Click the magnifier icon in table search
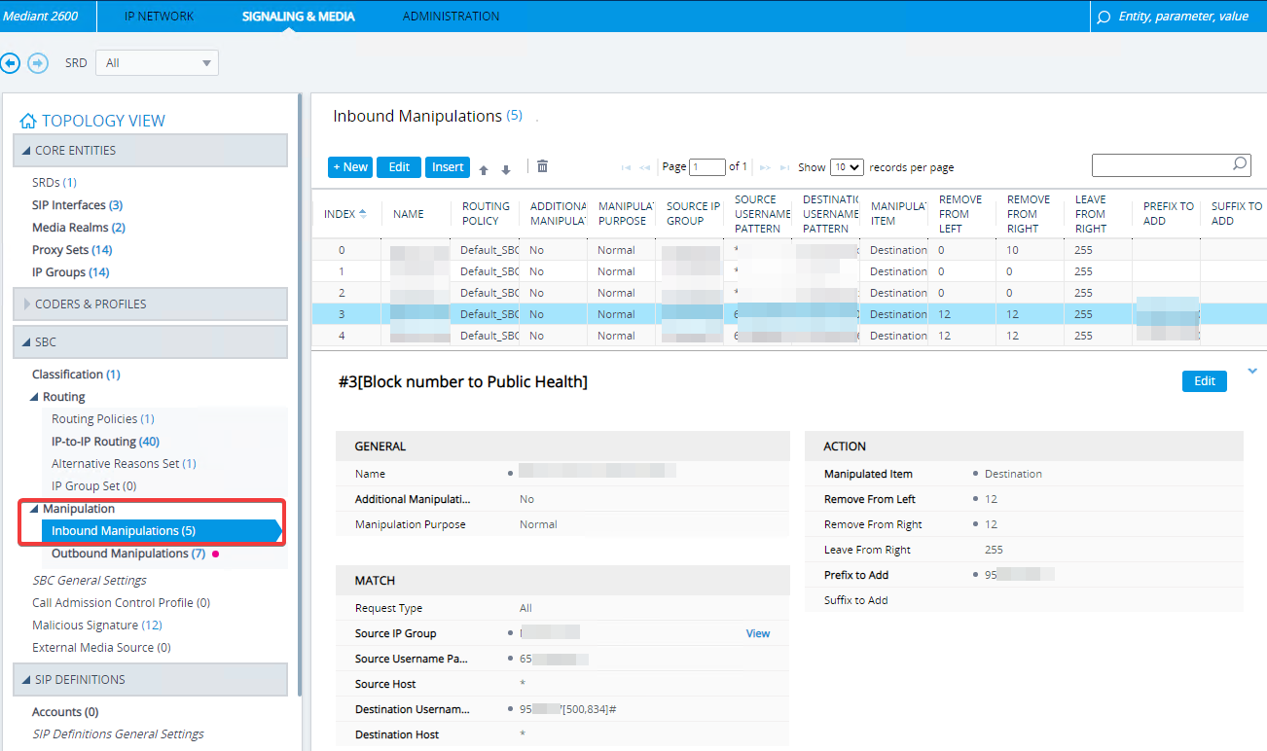Image resolution: width=1267 pixels, height=751 pixels. click(1239, 164)
